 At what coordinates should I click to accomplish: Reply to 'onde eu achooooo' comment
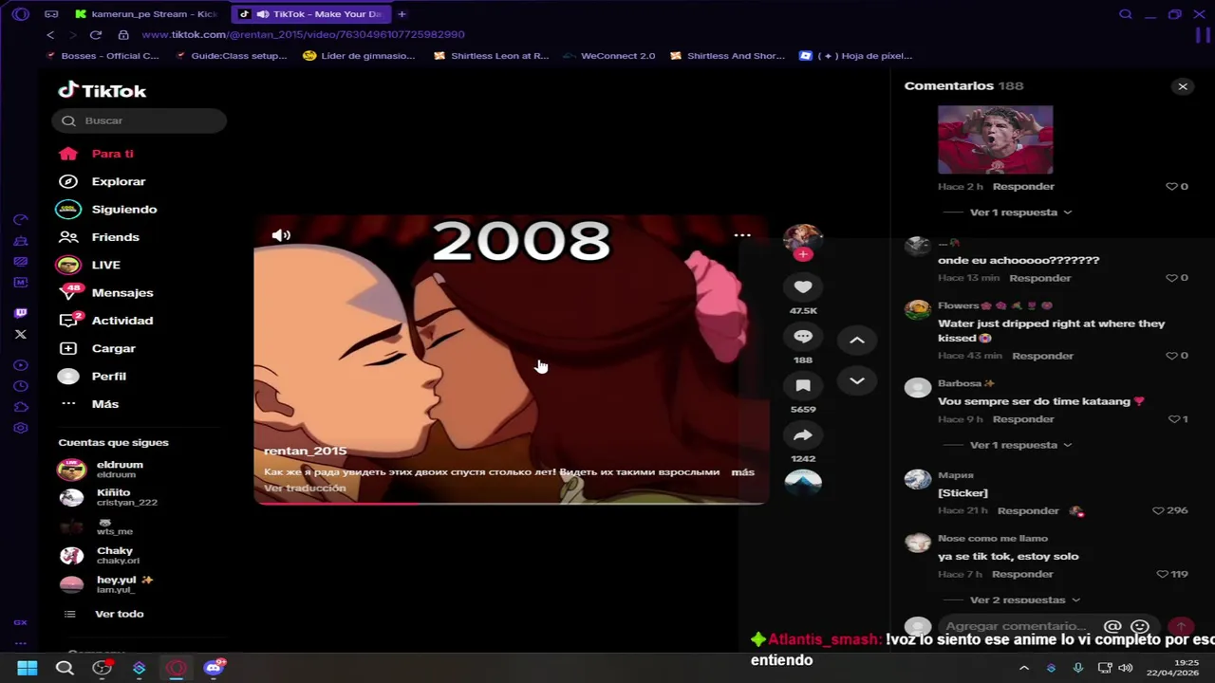1039,278
